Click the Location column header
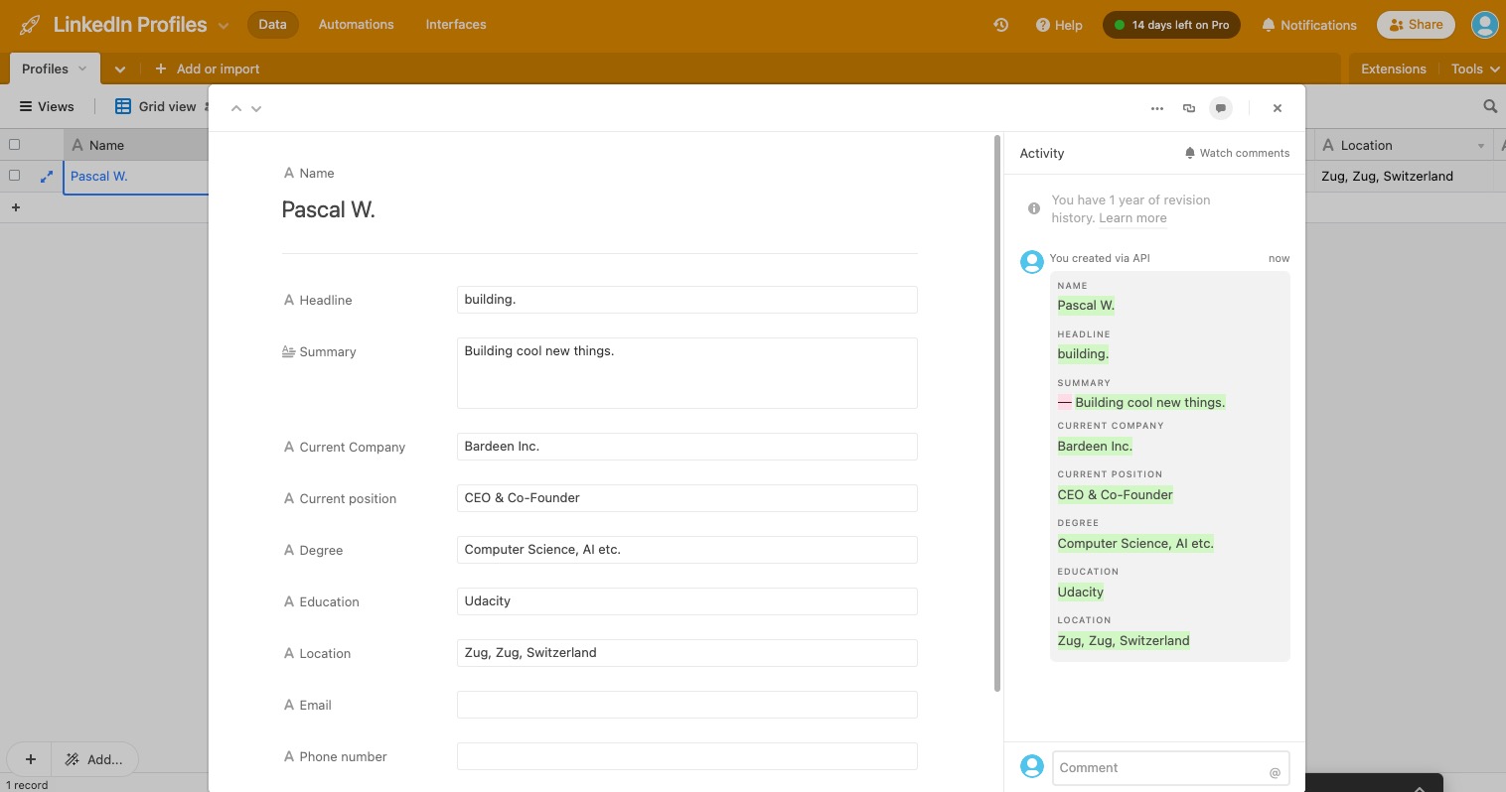This screenshot has height=792, width=1506. (1404, 145)
